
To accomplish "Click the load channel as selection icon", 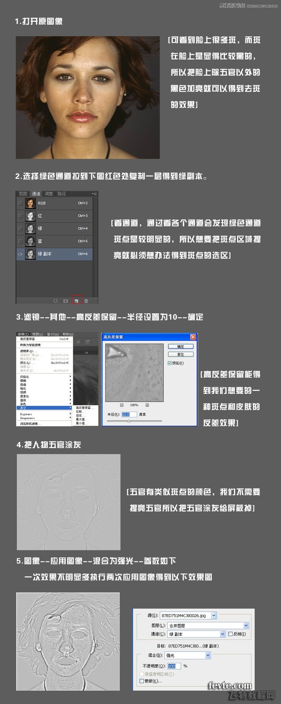I will click(x=55, y=301).
